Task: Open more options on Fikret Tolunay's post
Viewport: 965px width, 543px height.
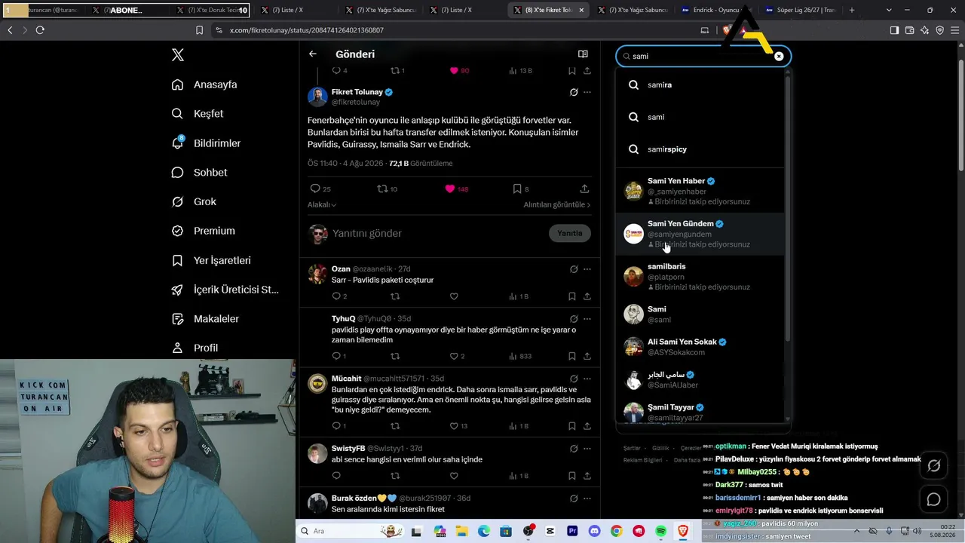Action: pyautogui.click(x=587, y=92)
